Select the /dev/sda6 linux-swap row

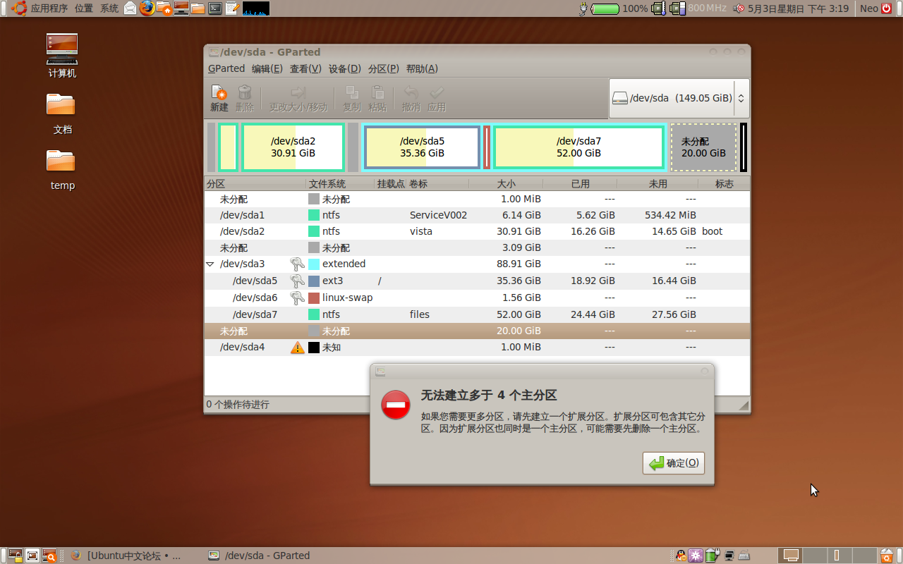pyautogui.click(x=477, y=298)
